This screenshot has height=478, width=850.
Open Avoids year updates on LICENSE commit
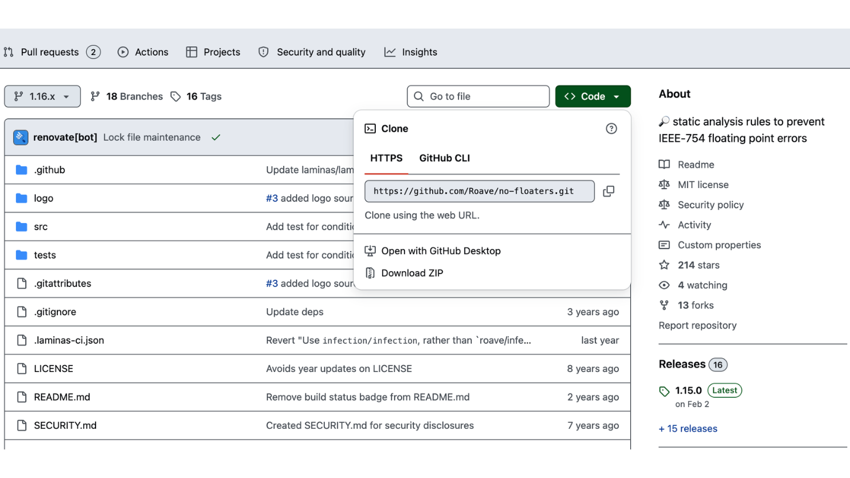(x=339, y=369)
